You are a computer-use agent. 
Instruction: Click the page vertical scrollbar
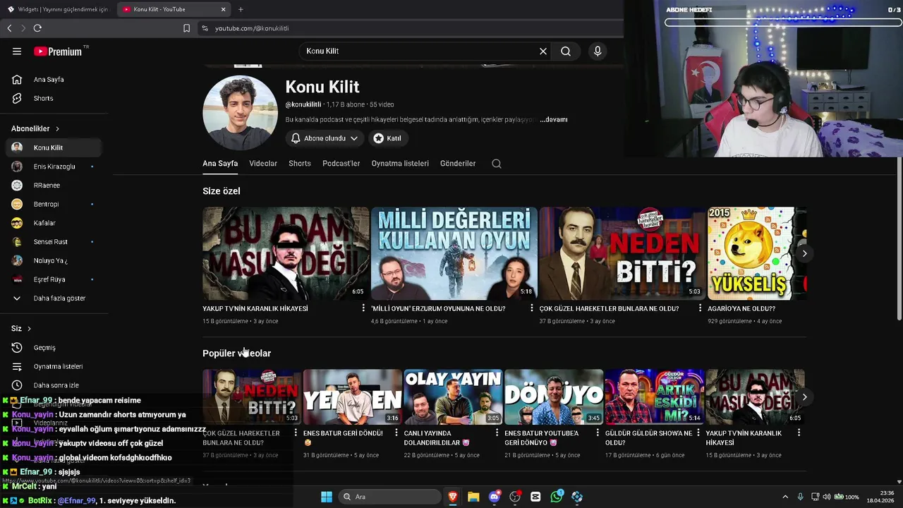[899, 240]
